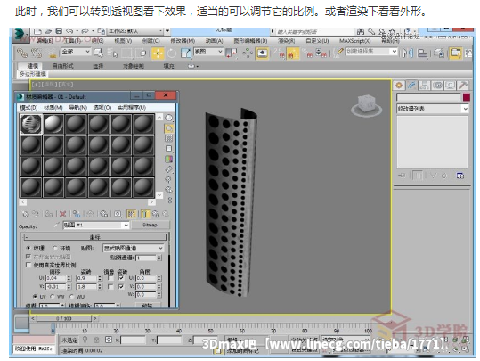480x361 pixels.
Task: Select the yellow Move transform tool
Action: 158,53
